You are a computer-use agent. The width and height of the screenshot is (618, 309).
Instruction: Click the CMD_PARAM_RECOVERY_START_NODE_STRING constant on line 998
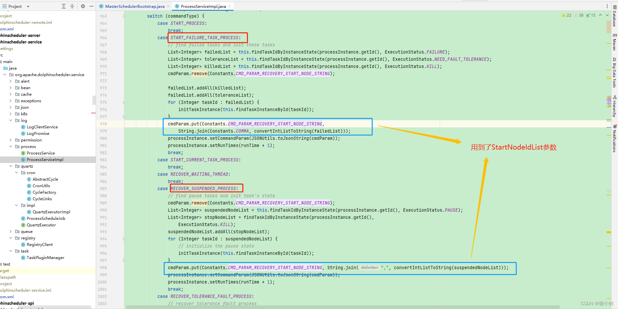click(x=275, y=268)
